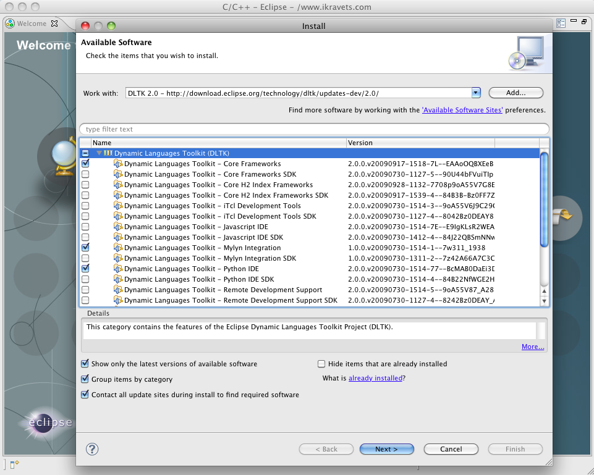The height and width of the screenshot is (475, 594).
Task: Click version 1.0.0.v20090730-1514-1--7w311_1938
Action: pyautogui.click(x=417, y=248)
